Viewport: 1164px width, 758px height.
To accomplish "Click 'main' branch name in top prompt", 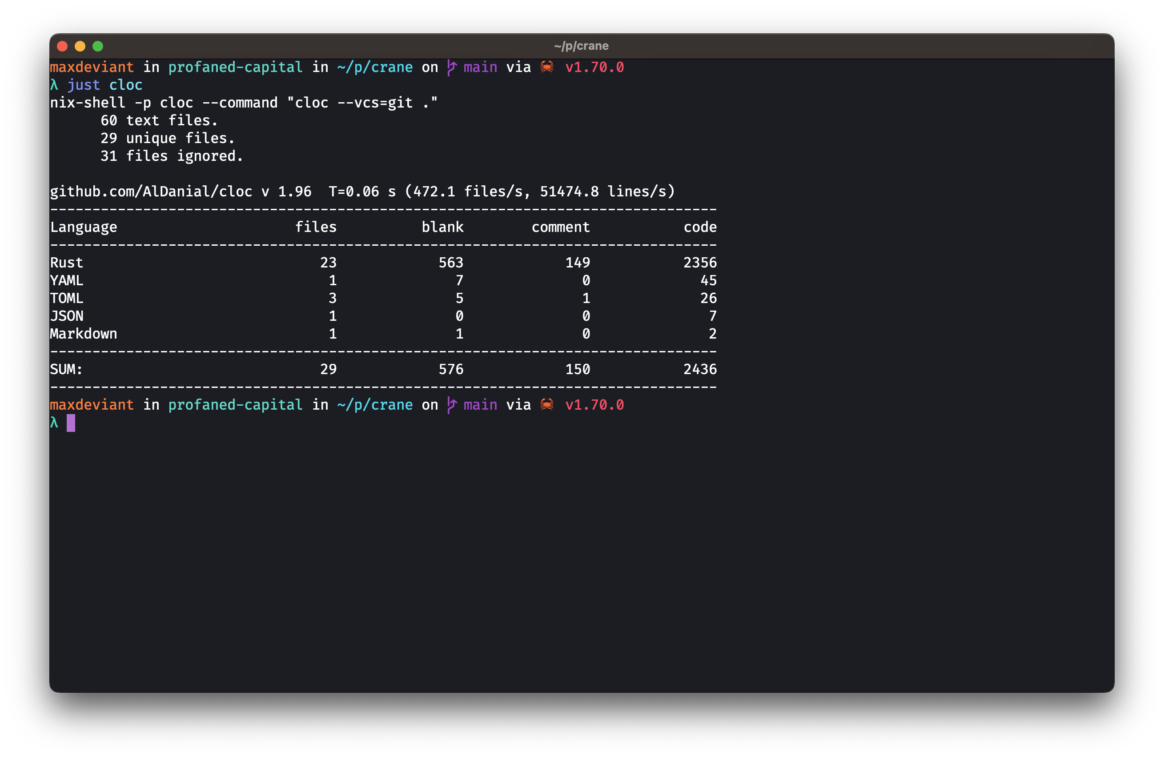I will pyautogui.click(x=480, y=67).
